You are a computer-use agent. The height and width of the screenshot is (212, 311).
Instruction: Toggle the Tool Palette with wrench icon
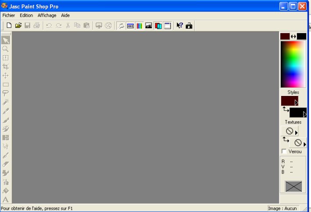coord(121,26)
